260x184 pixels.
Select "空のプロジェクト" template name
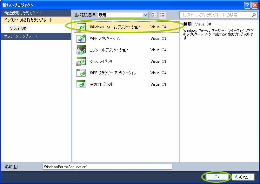[102, 84]
